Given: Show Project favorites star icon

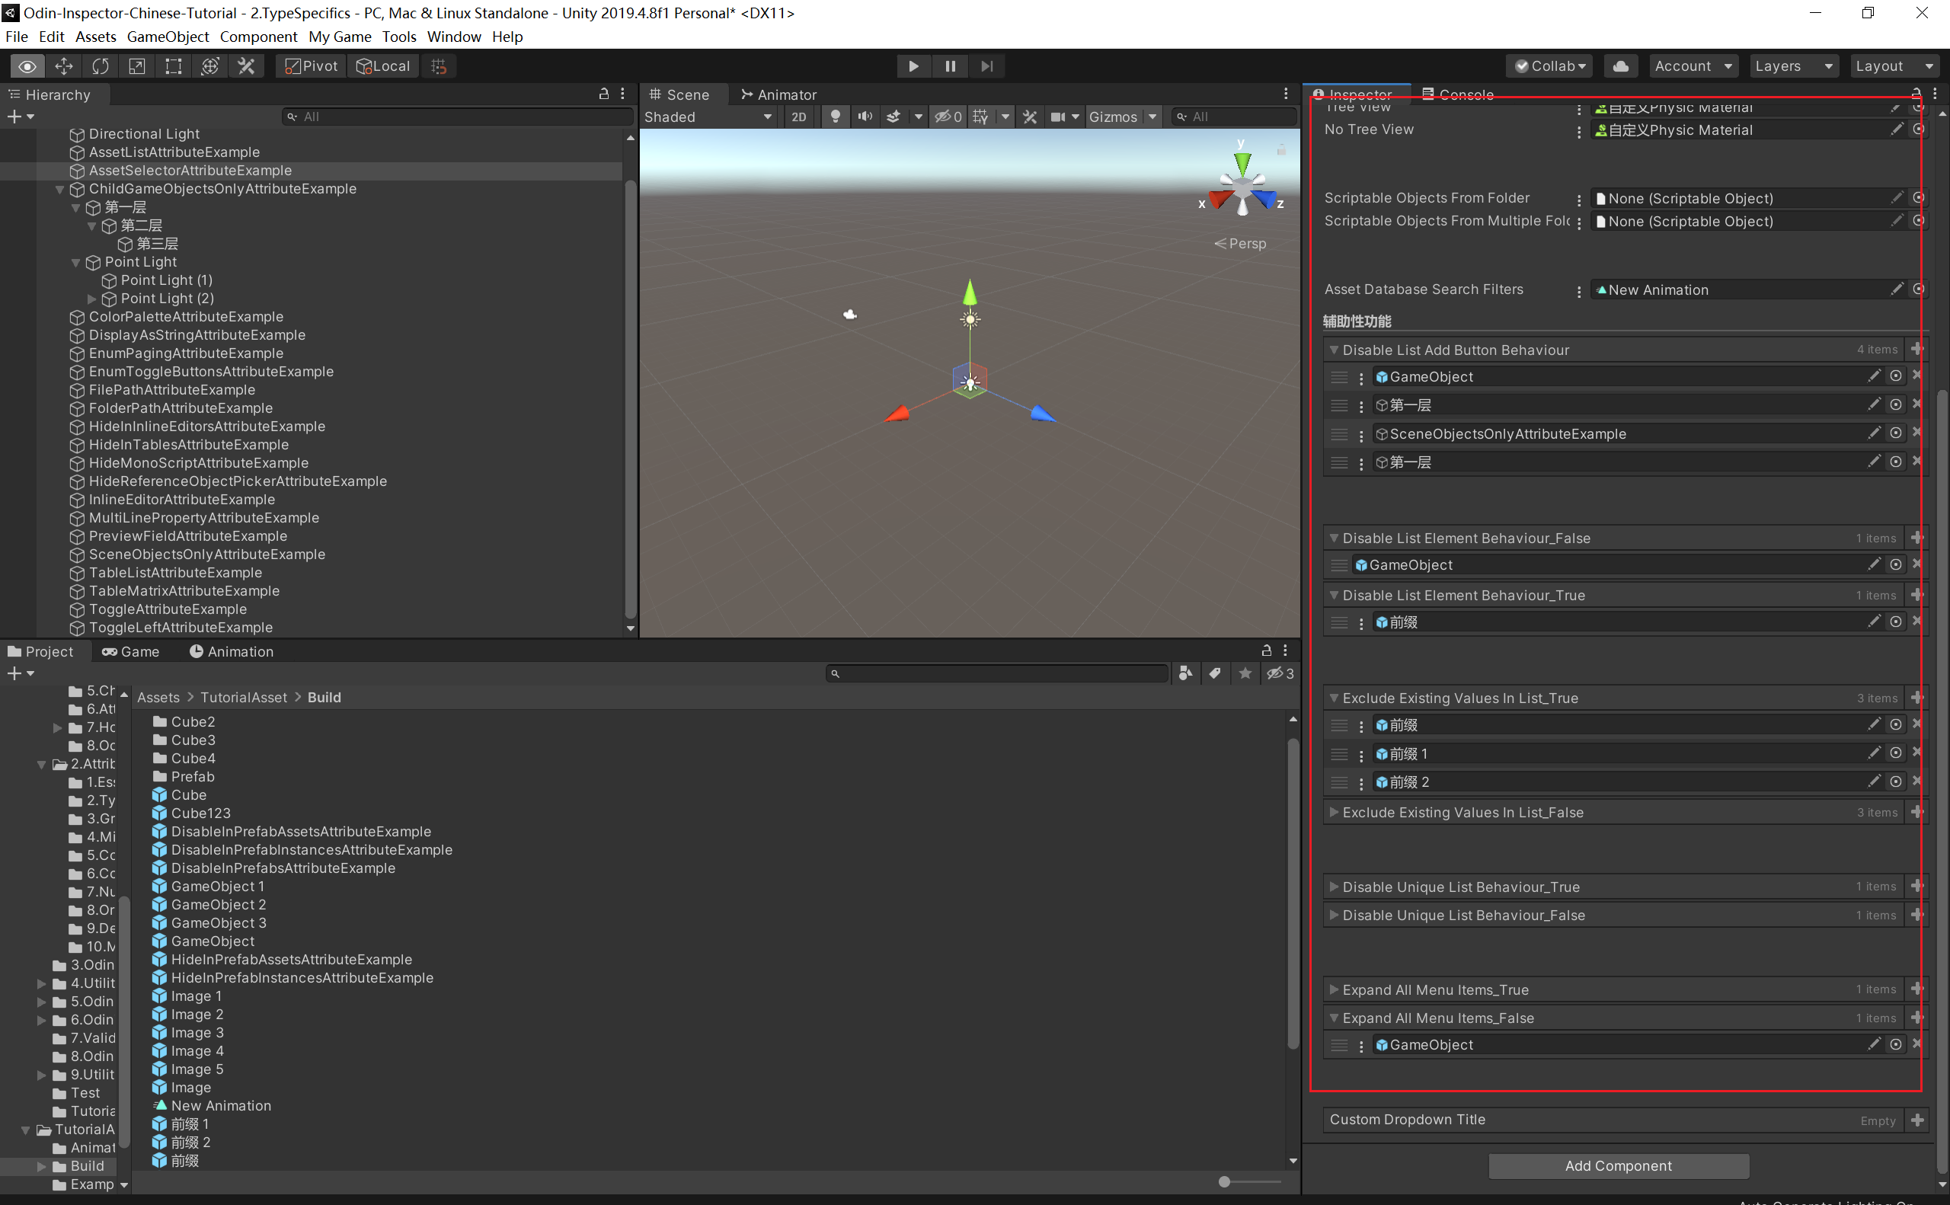Looking at the screenshot, I should pyautogui.click(x=1245, y=673).
